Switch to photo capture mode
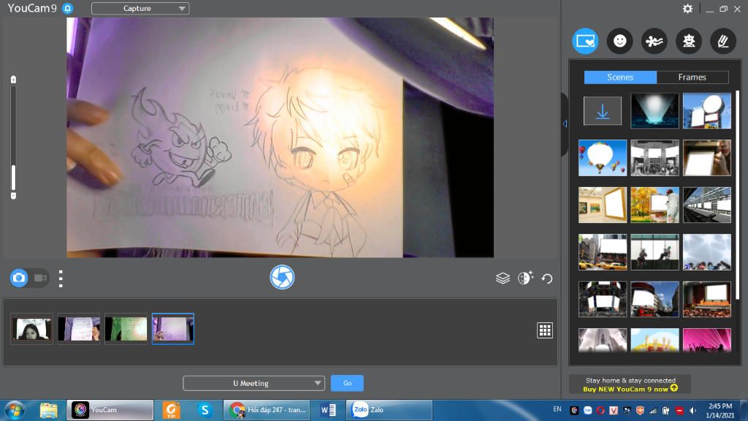 point(19,278)
